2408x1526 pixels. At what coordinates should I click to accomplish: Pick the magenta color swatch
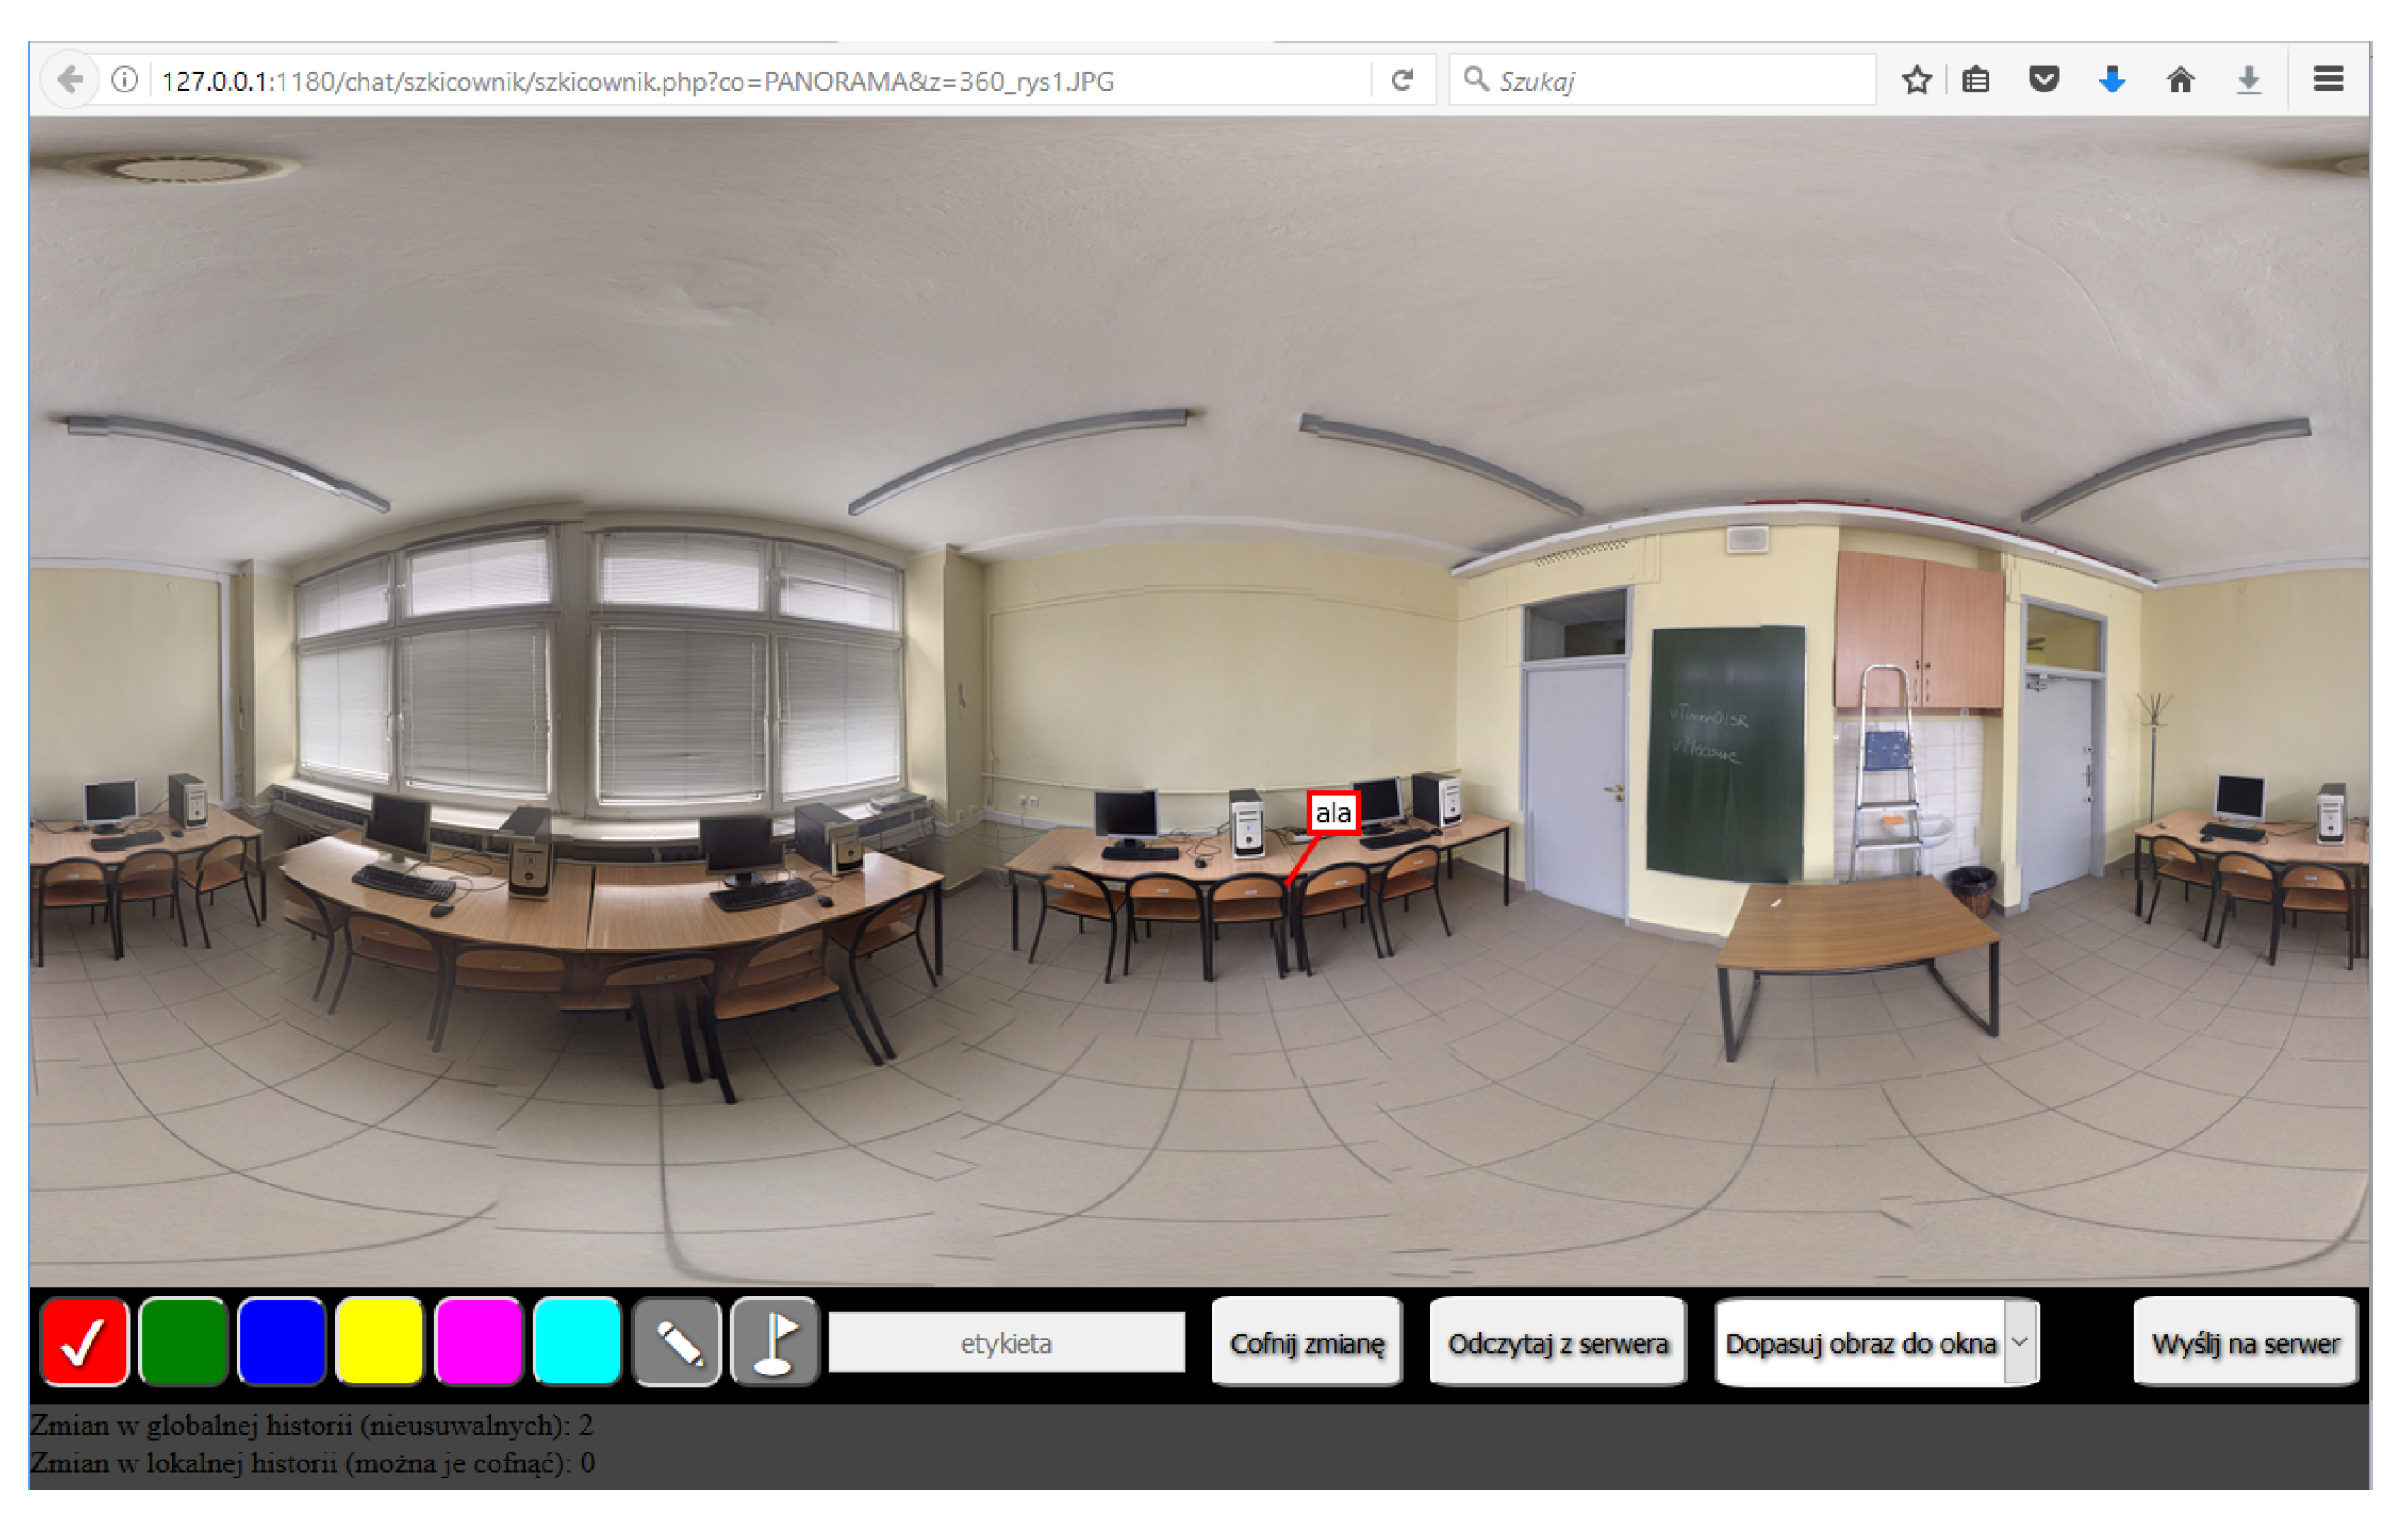point(479,1342)
